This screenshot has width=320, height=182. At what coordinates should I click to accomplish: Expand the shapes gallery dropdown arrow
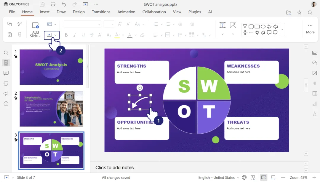click(x=282, y=29)
